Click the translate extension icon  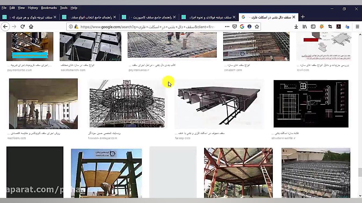tap(347, 27)
